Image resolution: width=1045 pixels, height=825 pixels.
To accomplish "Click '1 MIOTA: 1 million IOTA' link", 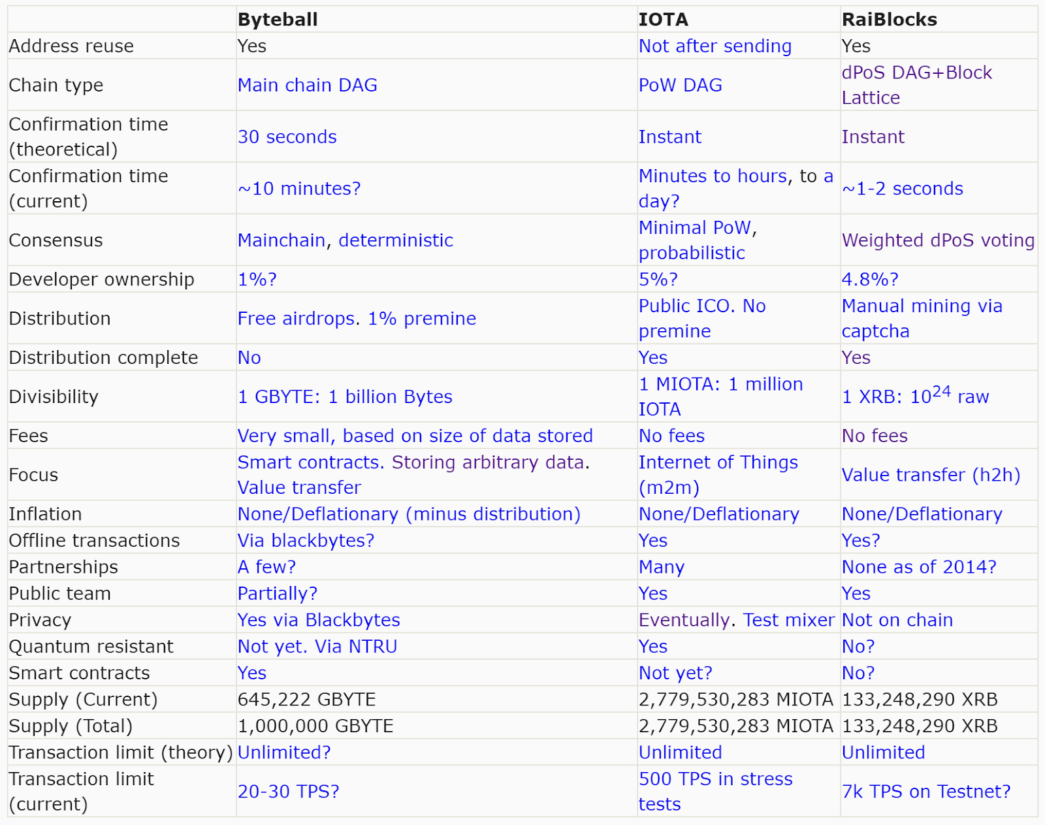I will tap(720, 396).
